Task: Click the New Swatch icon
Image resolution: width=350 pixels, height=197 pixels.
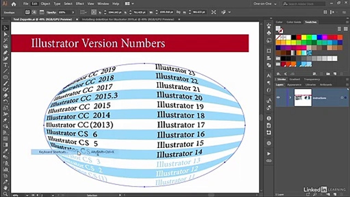Action: click(x=335, y=74)
